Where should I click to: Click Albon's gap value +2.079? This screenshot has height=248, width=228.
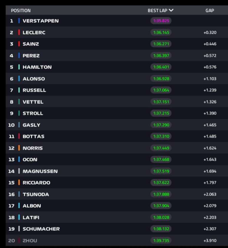click(x=210, y=206)
